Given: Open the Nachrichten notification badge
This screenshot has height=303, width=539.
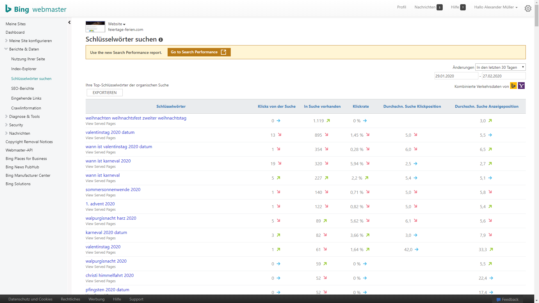Looking at the screenshot, I should pyautogui.click(x=440, y=7).
